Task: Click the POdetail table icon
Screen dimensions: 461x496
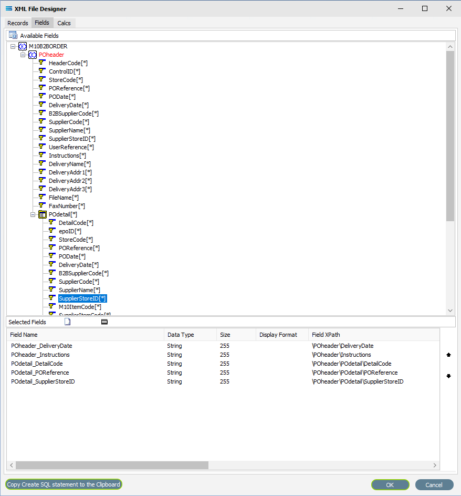Action: [43, 214]
